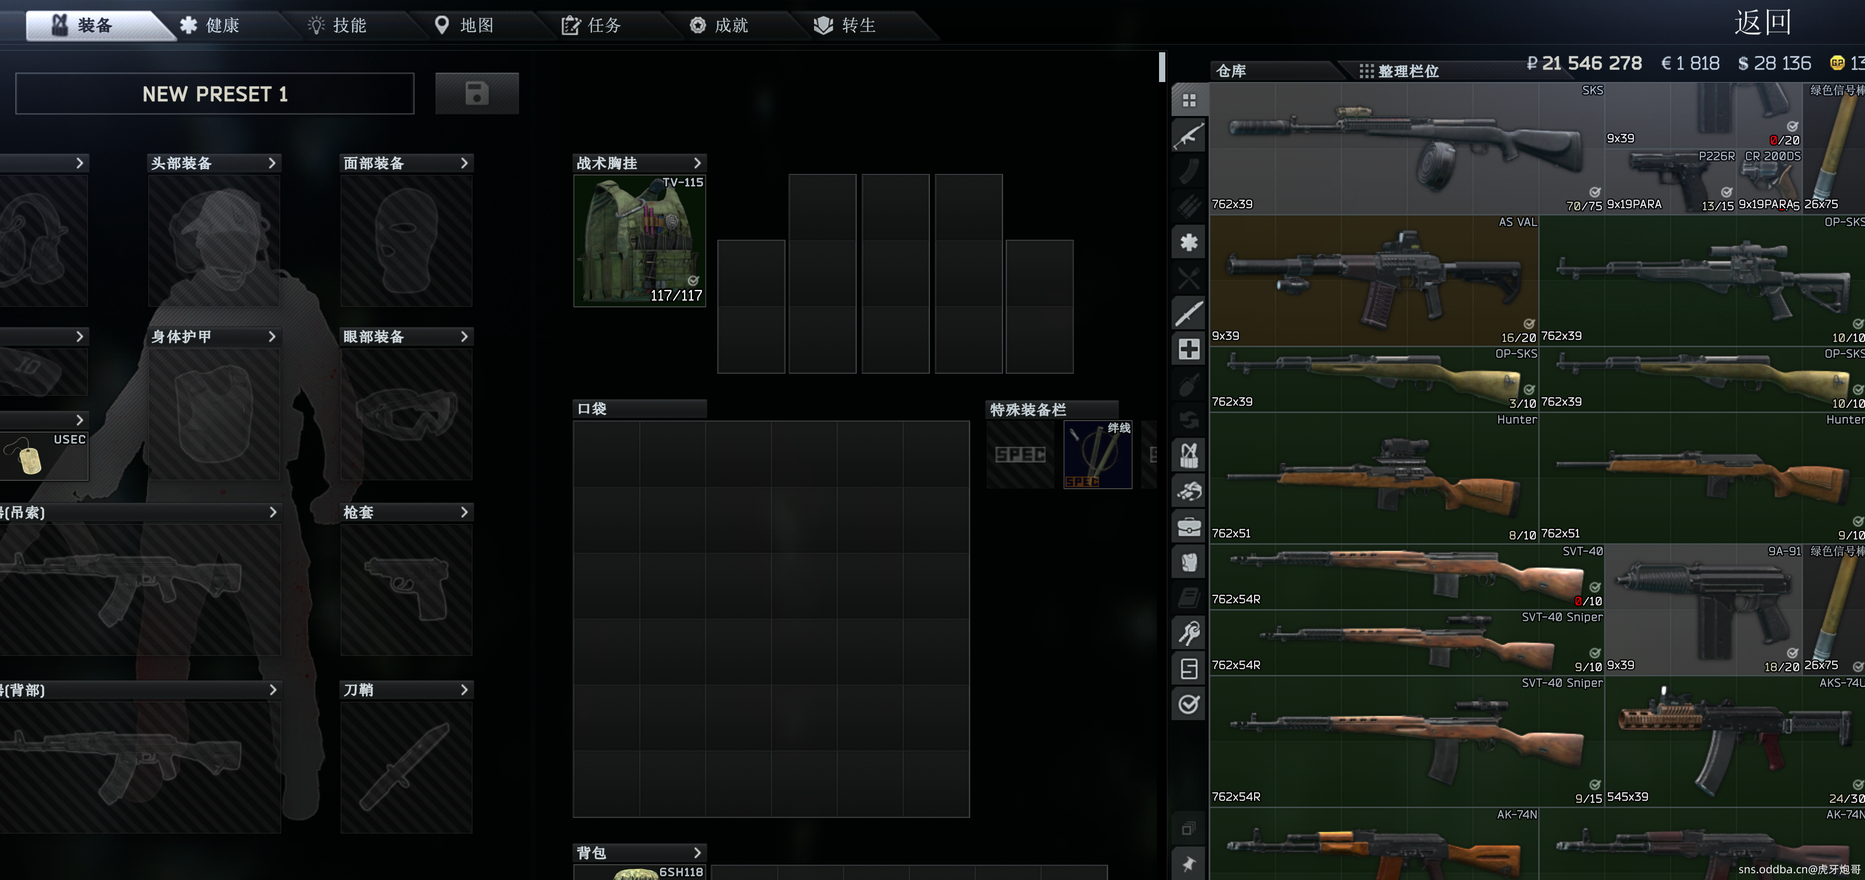This screenshot has height=880, width=1865.
Task: Open the 成就 achievements tab
Action: click(x=719, y=26)
